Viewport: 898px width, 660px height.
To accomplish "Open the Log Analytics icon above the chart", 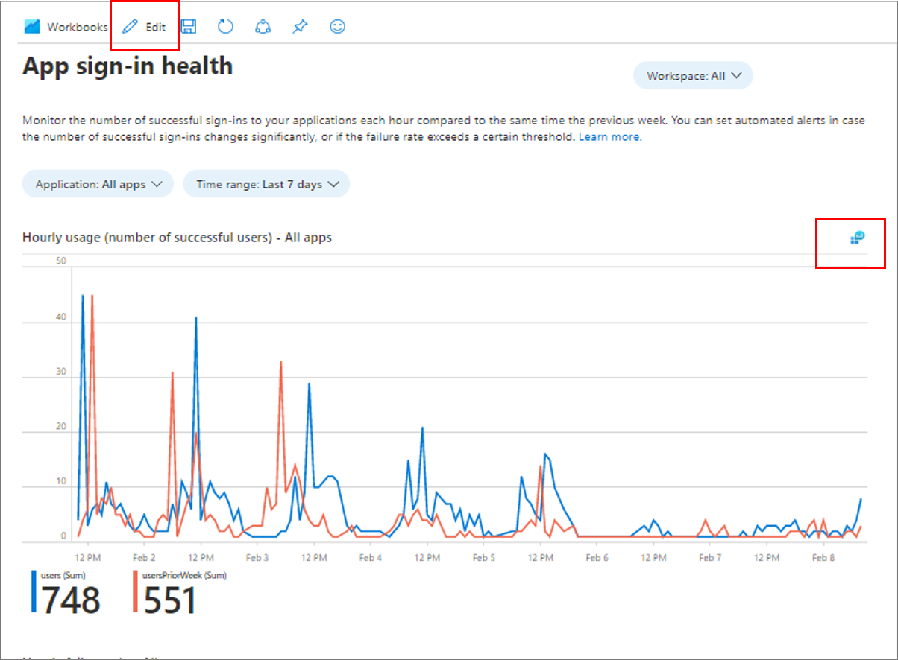I will pos(857,238).
